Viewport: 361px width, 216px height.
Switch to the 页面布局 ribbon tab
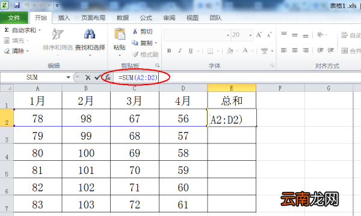93,17
